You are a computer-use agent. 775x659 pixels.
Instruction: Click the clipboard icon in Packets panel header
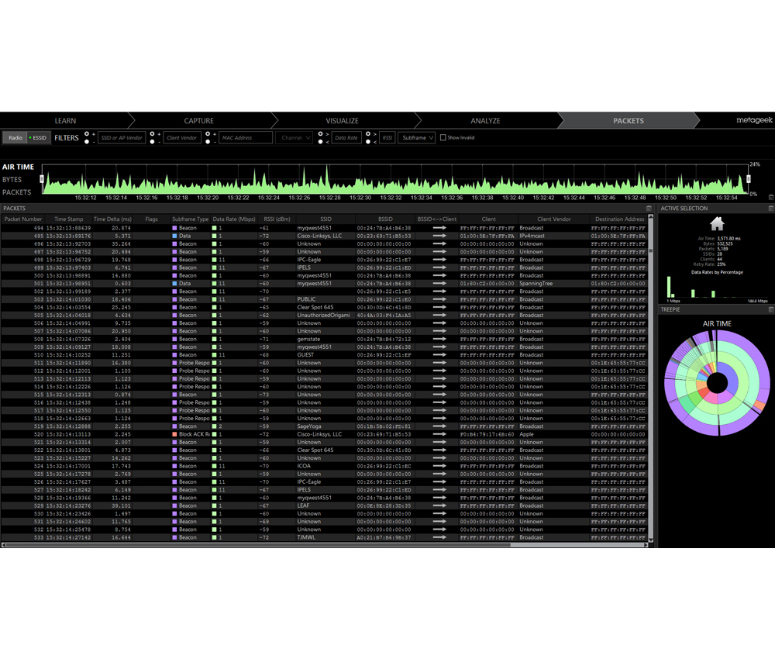[649, 209]
